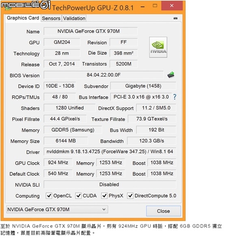The image size is (225, 239).
Task: Toggle the PhysX checkbox
Action: (104, 196)
